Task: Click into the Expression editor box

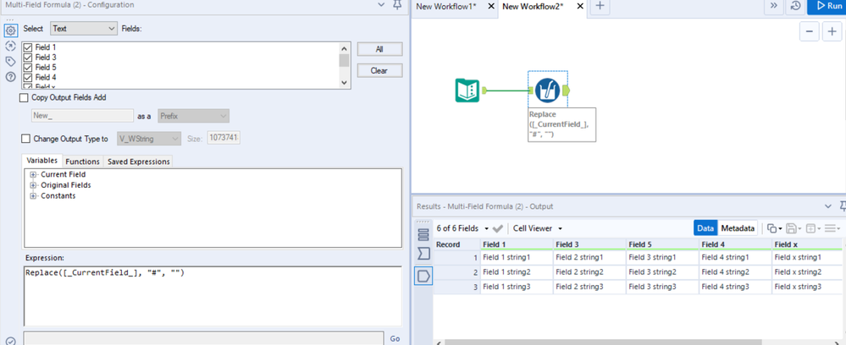Action: click(x=213, y=296)
